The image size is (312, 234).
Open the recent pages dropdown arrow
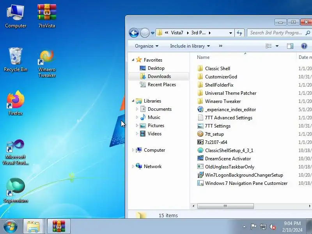point(152,33)
